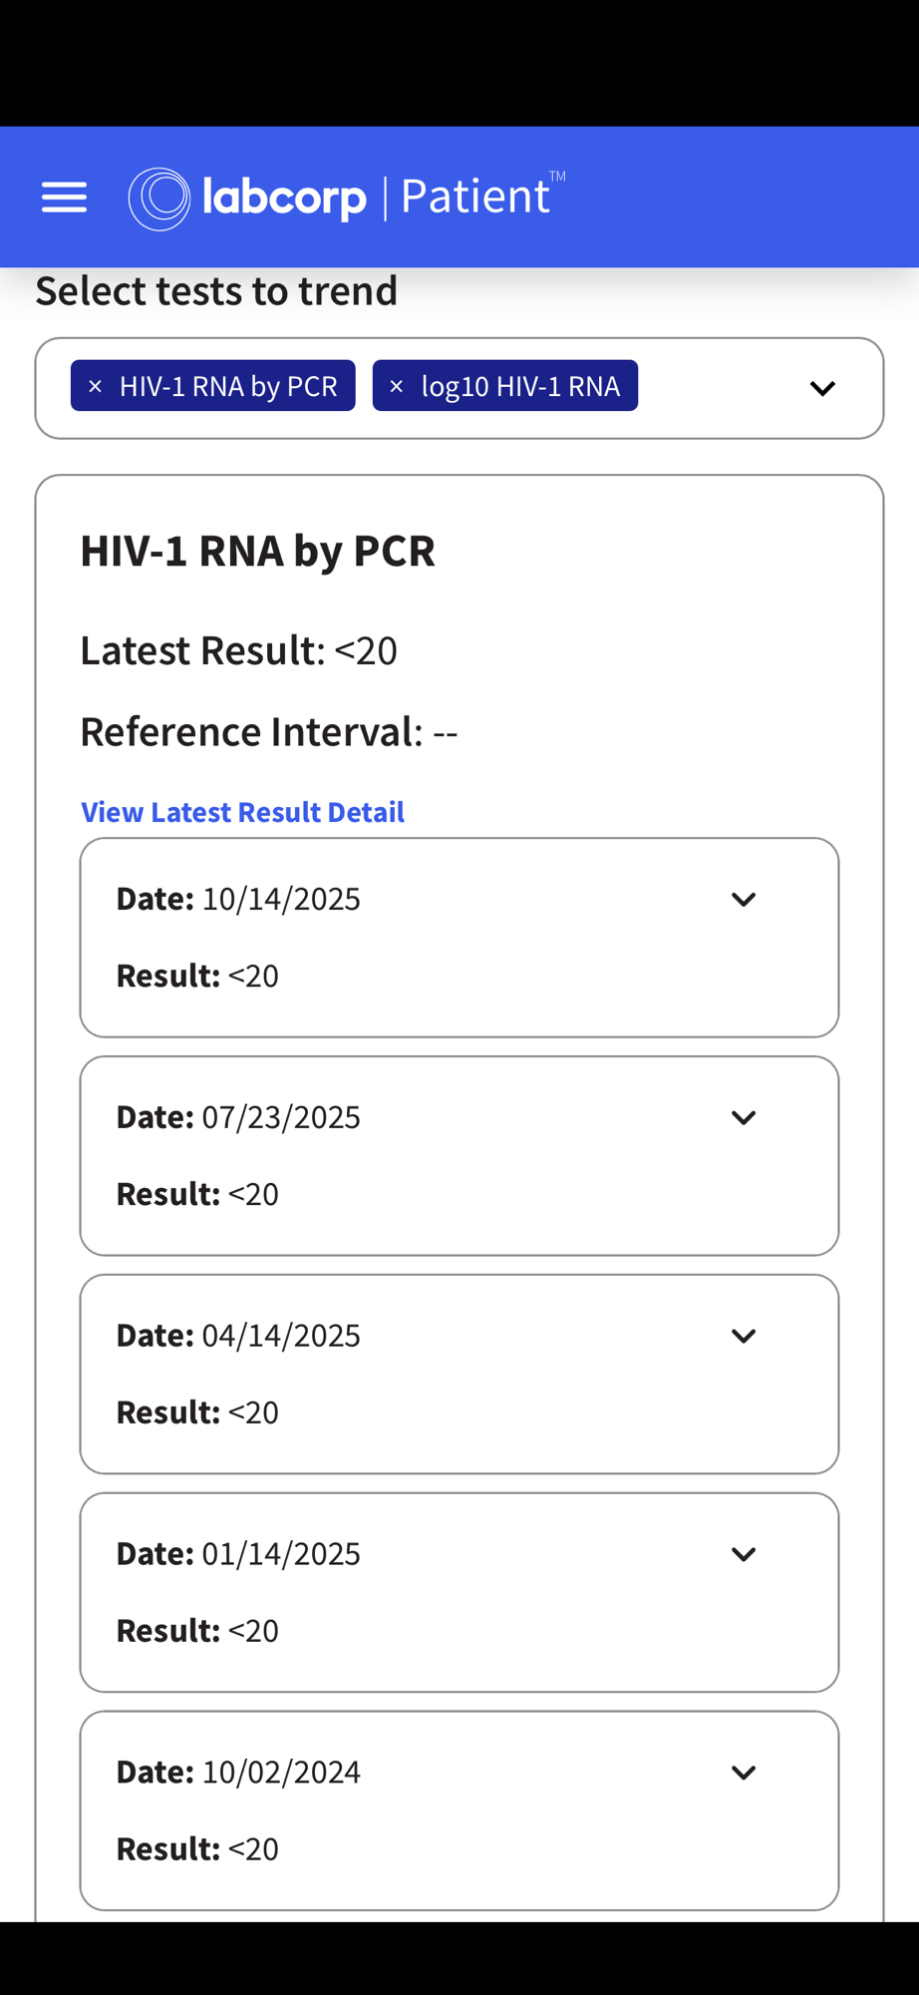This screenshot has height=1995, width=919.
Task: Tap the Date 10/02/2024 label
Action: pos(238,1773)
